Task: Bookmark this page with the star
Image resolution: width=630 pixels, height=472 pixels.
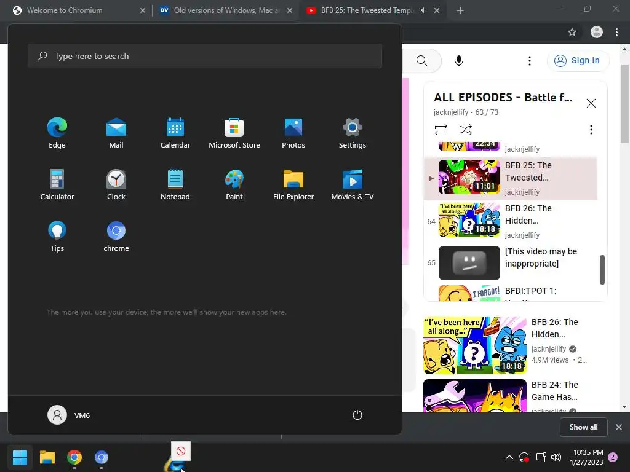Action: click(572, 32)
